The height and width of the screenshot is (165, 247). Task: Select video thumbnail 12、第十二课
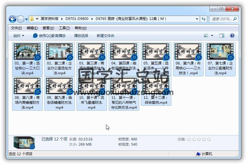pos(156,86)
